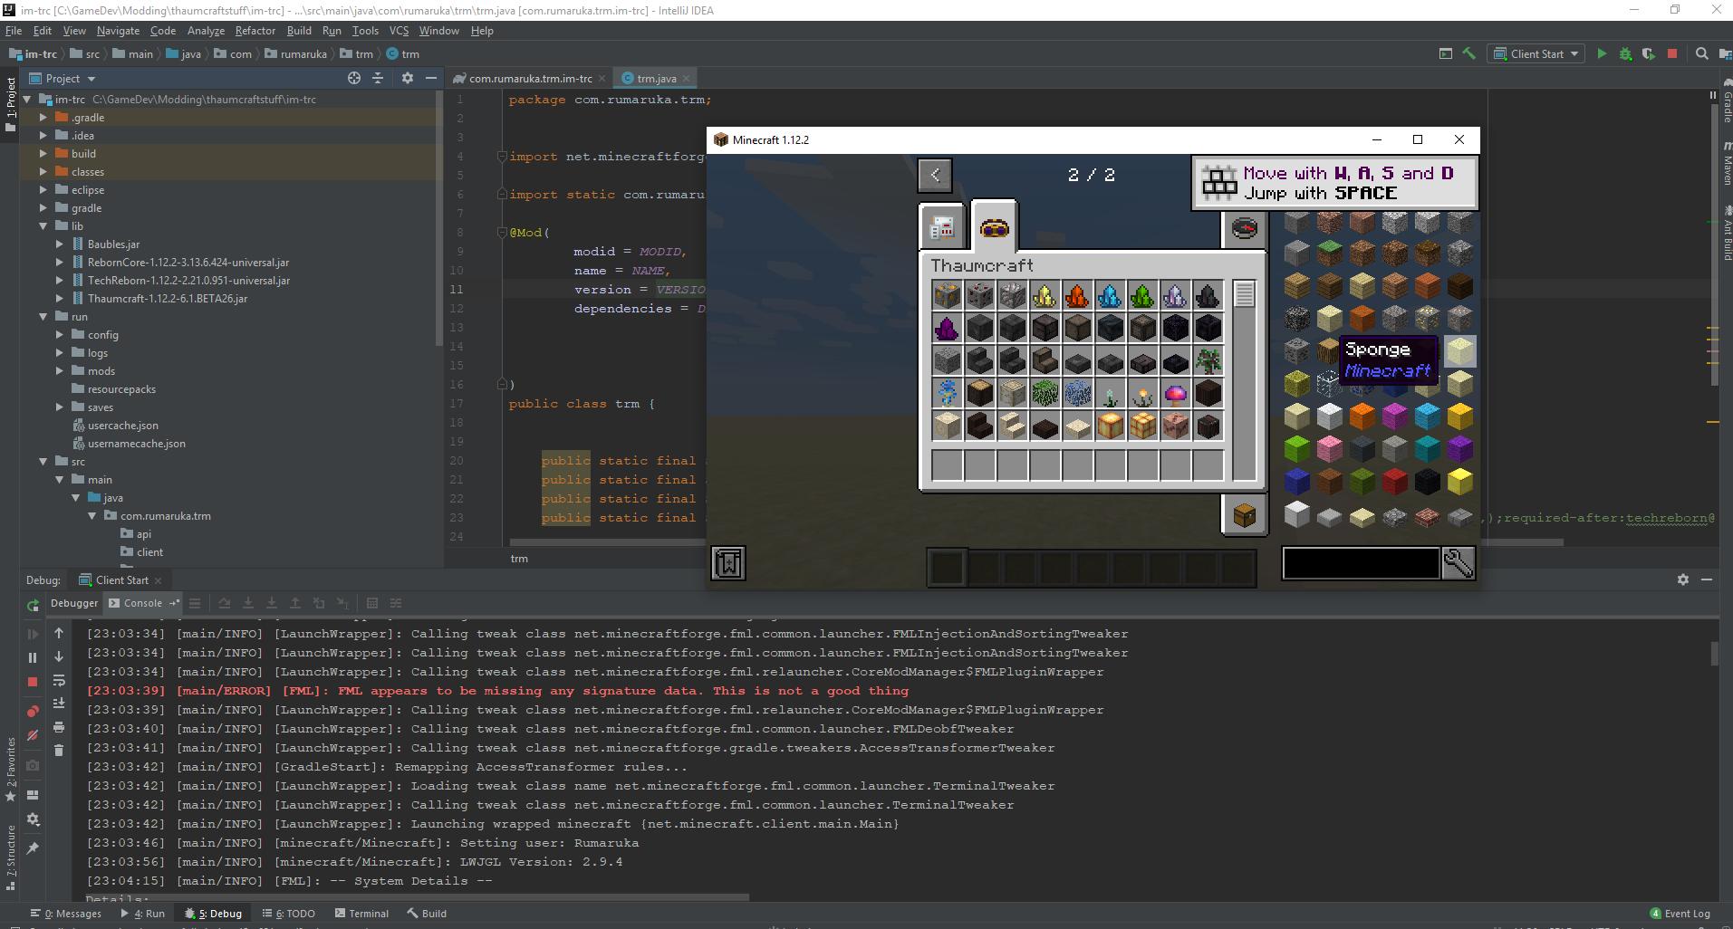Open survival inventory chest tab in Minecraft
Screen dimensions: 1733x929
(1244, 515)
